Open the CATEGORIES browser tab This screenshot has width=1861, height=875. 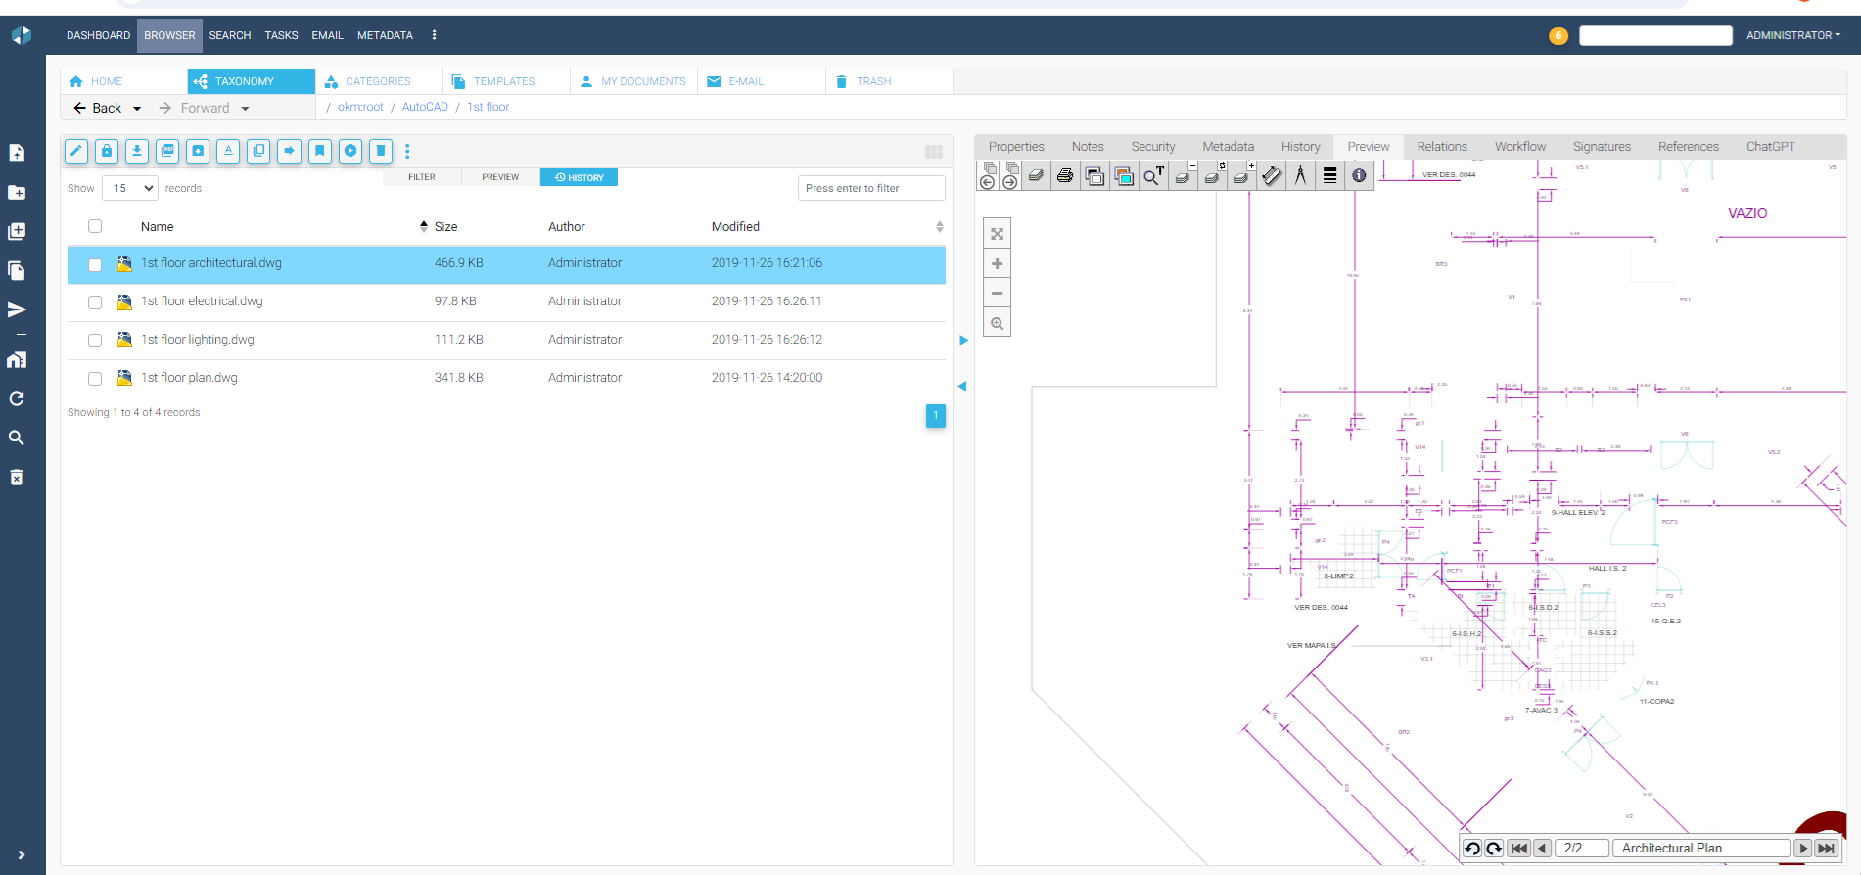click(378, 81)
